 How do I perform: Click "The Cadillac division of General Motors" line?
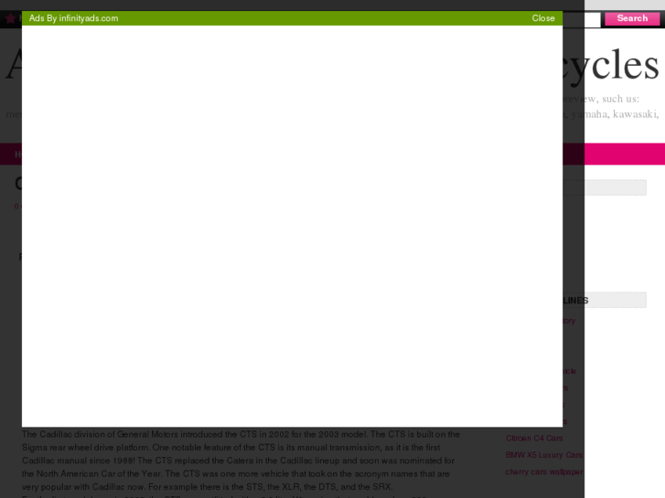241,434
